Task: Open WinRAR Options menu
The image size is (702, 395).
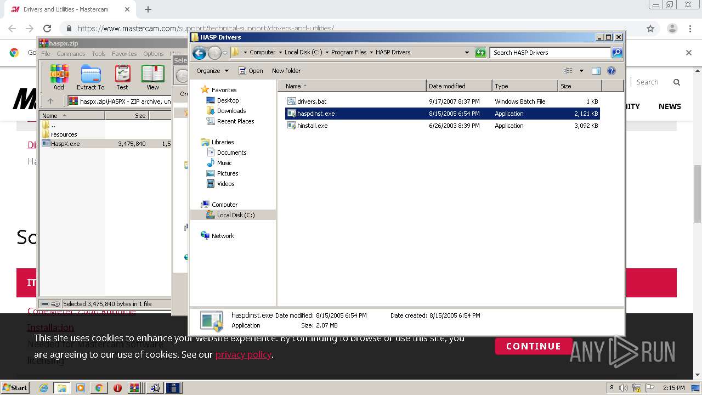Action: coord(154,54)
